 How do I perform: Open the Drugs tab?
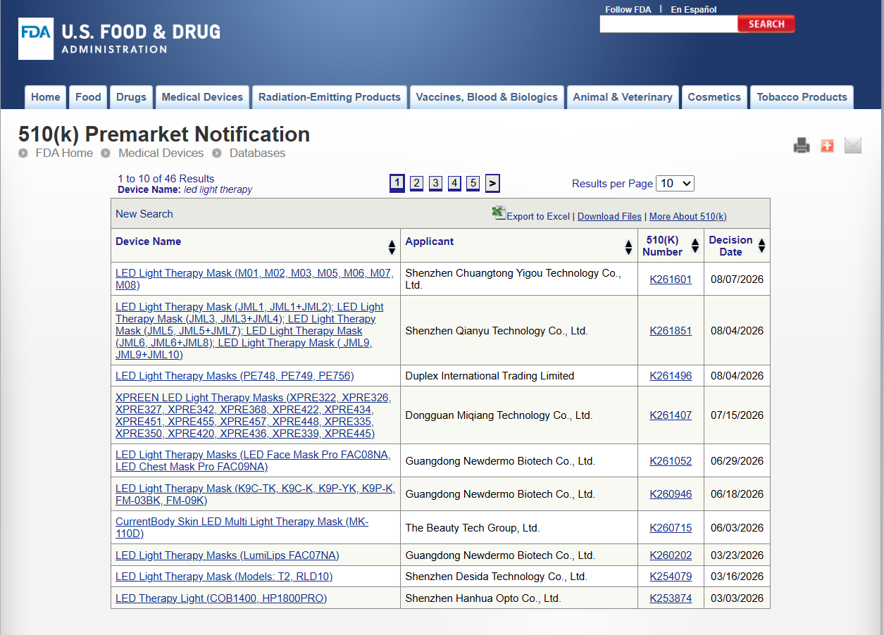click(x=131, y=97)
